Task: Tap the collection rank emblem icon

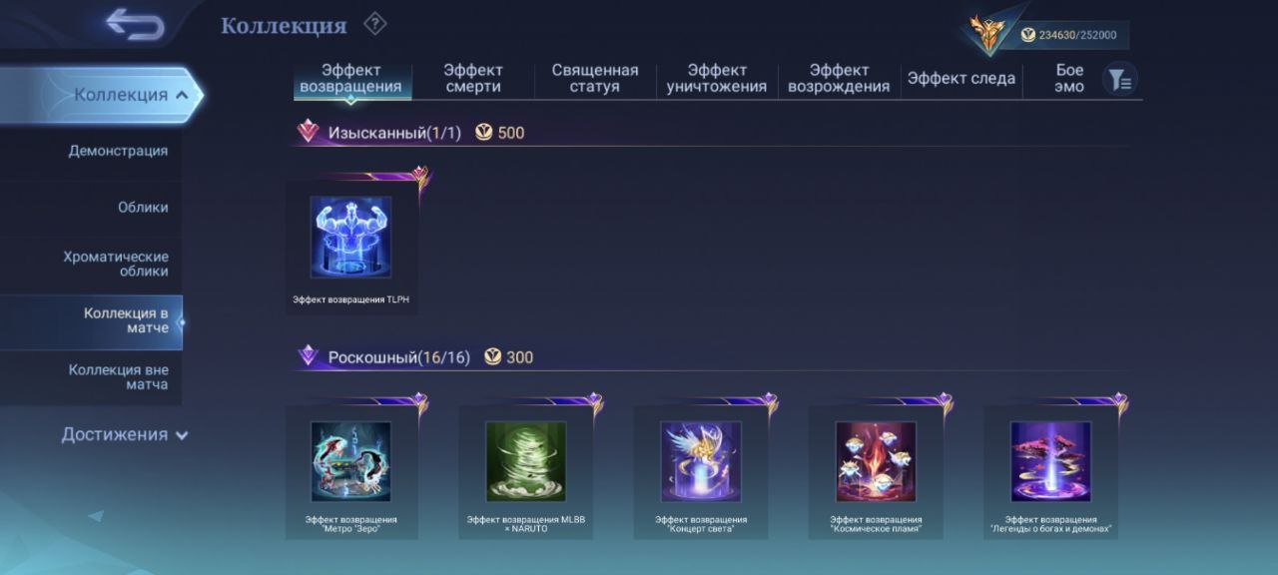Action: point(993,33)
